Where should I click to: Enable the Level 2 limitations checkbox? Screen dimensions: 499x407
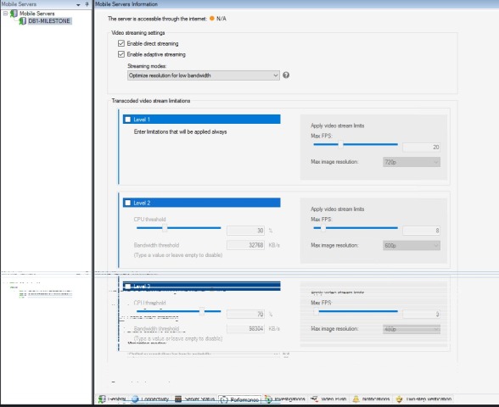[x=128, y=203]
